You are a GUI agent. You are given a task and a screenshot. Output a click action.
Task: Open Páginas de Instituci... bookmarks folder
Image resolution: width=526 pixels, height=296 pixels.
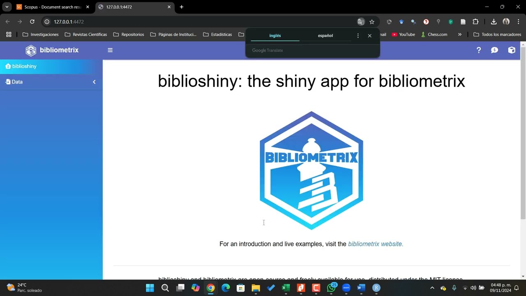[173, 35]
